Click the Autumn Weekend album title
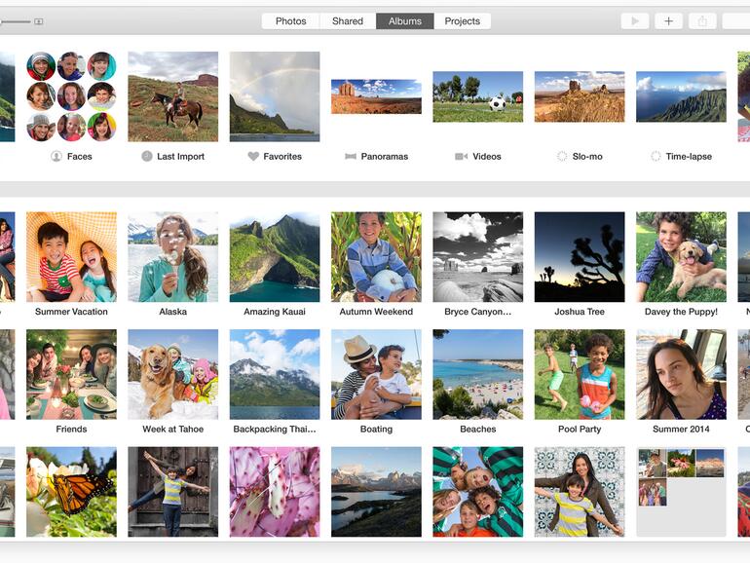Viewport: 750px width, 563px height. pos(376,312)
